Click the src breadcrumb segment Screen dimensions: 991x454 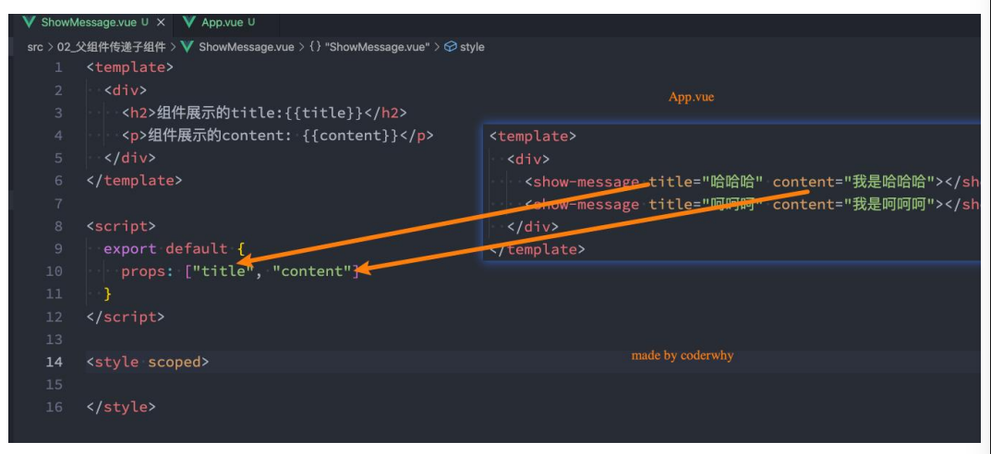35,47
